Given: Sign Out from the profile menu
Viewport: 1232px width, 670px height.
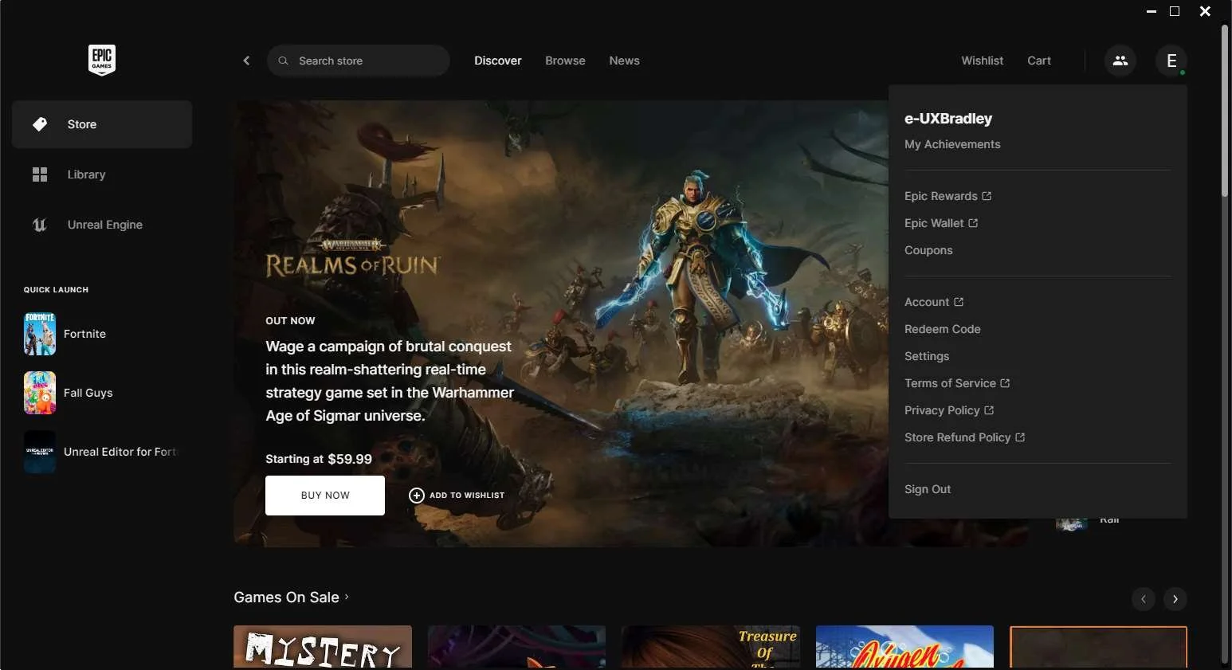Looking at the screenshot, I should [x=928, y=489].
